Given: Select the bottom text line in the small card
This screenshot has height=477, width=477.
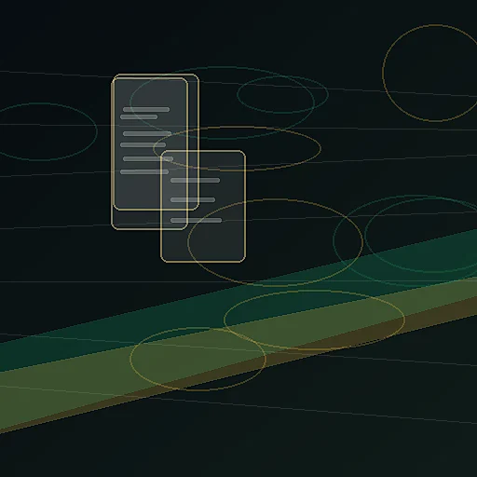Looking at the screenshot, I should (x=197, y=220).
